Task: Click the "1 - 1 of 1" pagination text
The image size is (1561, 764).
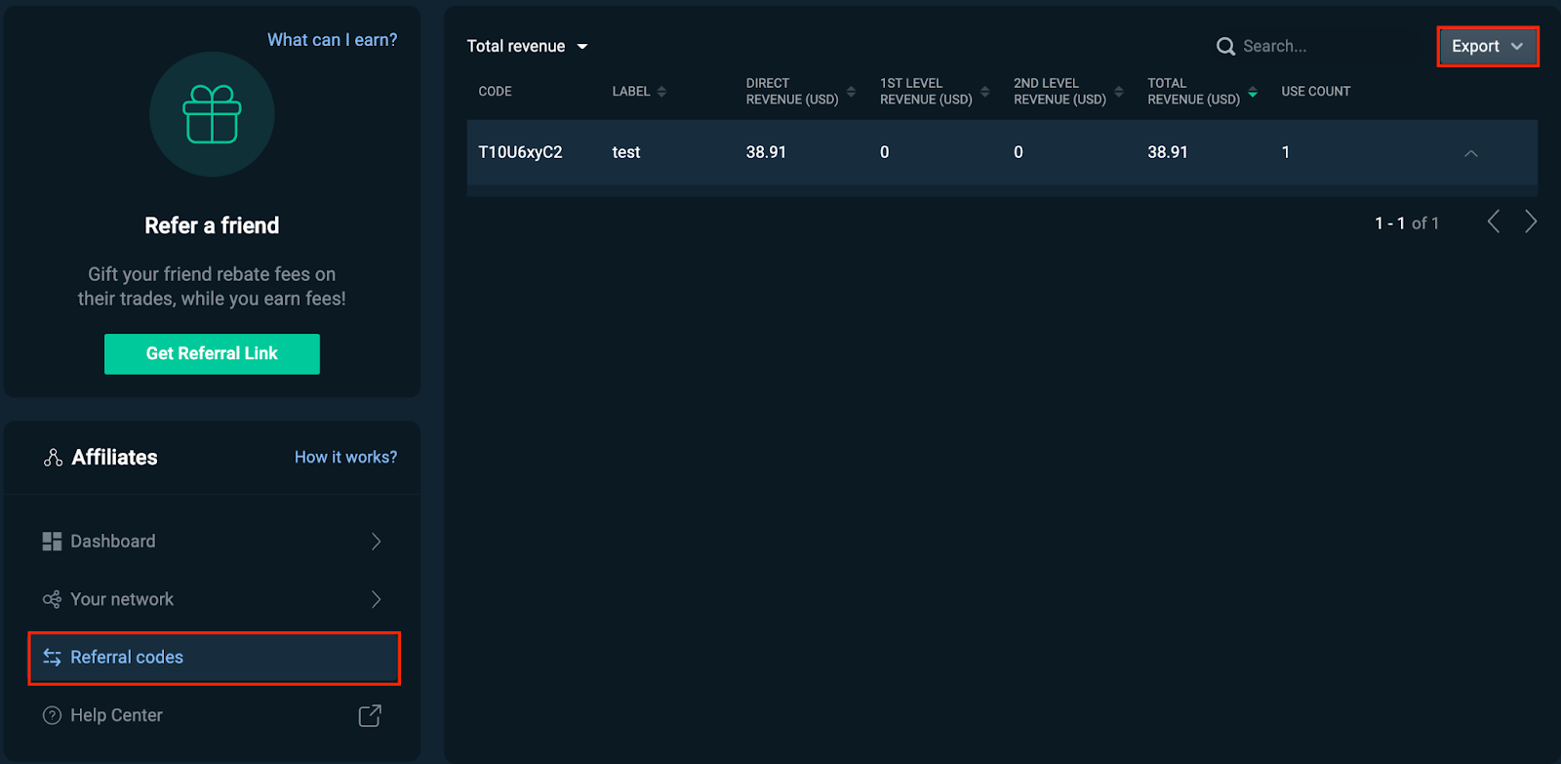Action: click(1407, 223)
